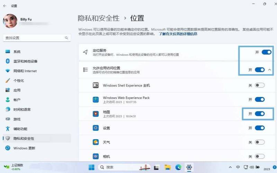The width and height of the screenshot is (277, 173).
Task: Toggle 允许应用访问位置 switch
Action: coord(260,70)
